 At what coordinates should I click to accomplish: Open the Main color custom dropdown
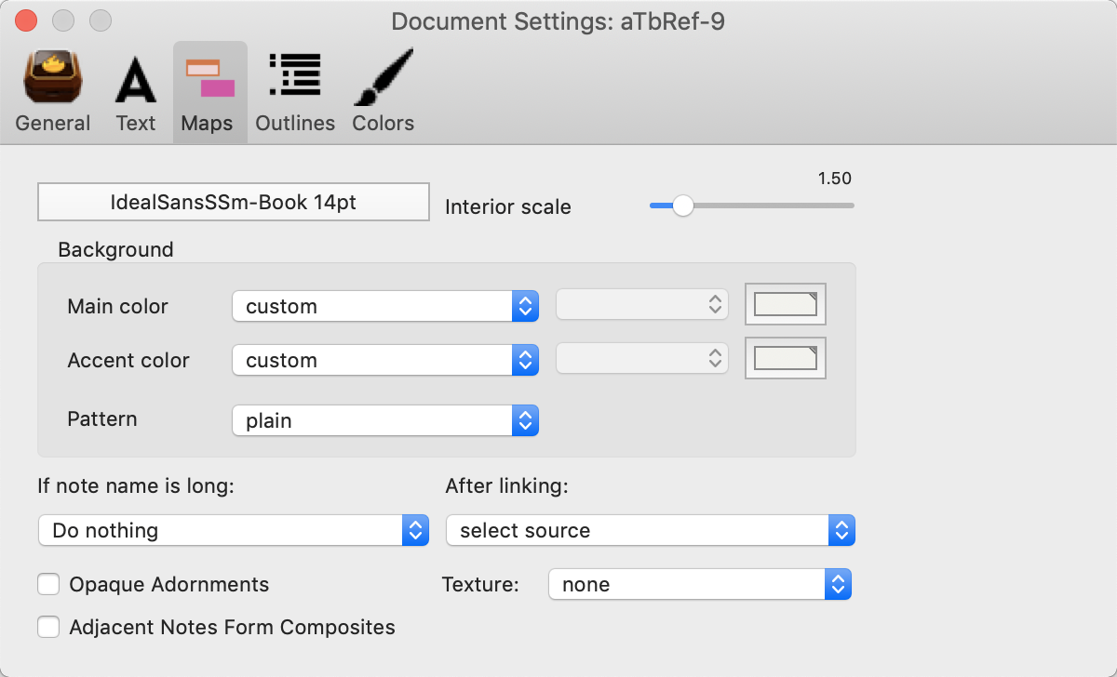click(x=385, y=306)
